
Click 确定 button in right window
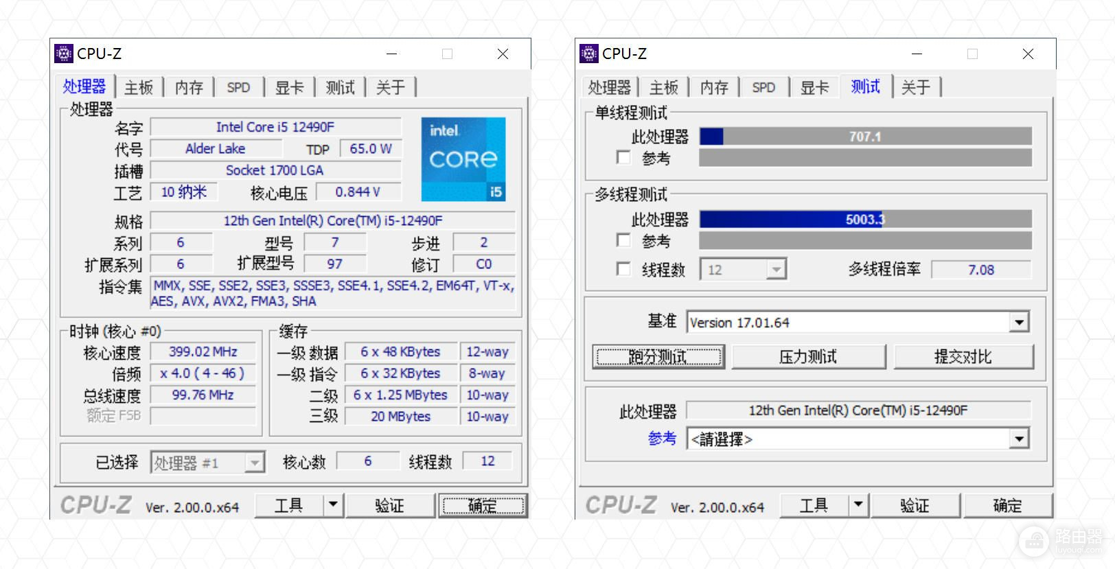(1007, 506)
